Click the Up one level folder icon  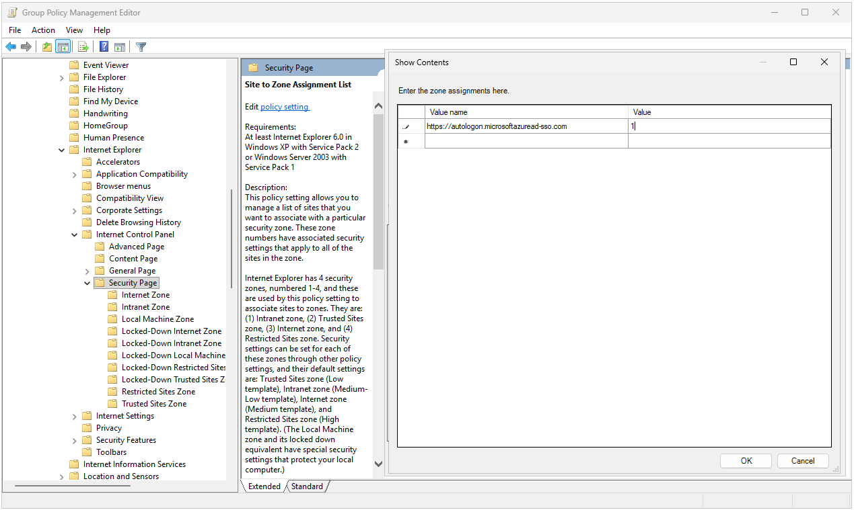click(46, 46)
